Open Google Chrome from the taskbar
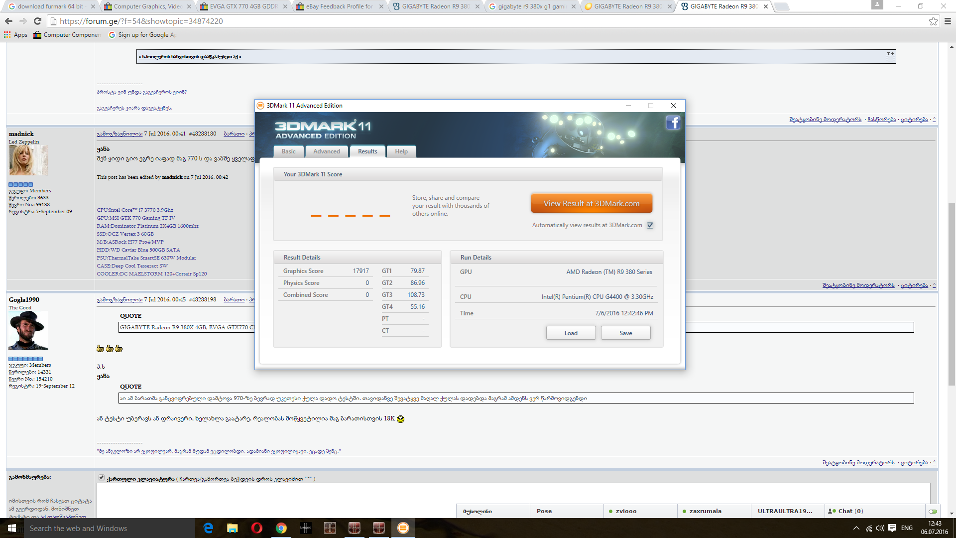This screenshot has height=538, width=956. coord(281,528)
